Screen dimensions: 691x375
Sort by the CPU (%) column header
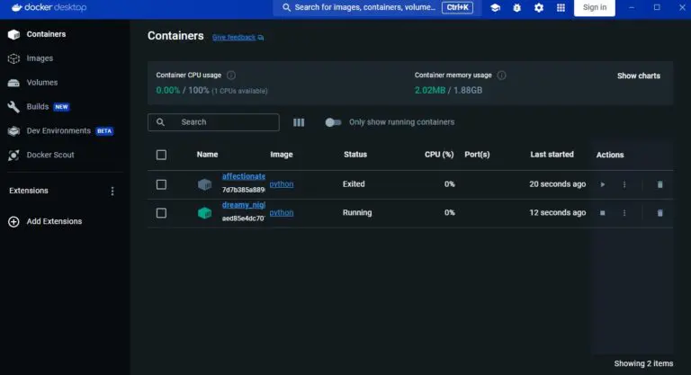pyautogui.click(x=439, y=155)
